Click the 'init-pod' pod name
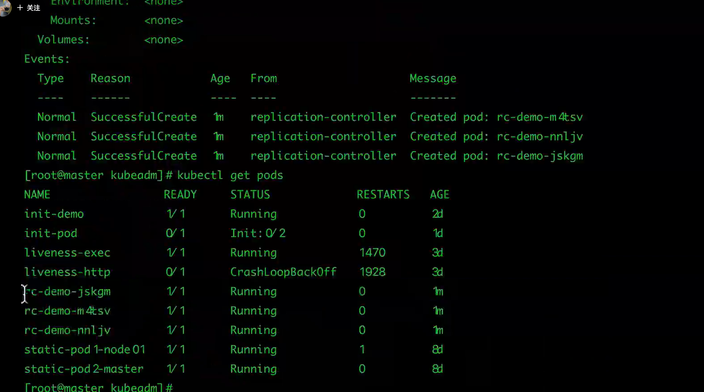This screenshot has height=392, width=704. click(x=51, y=234)
